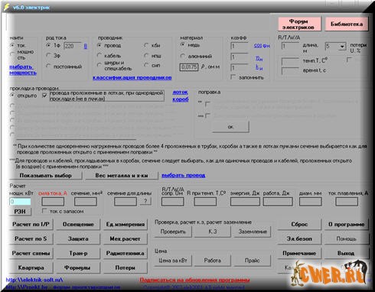
Task: Click the 'К.З' short-circuit button
Action: 213,232
